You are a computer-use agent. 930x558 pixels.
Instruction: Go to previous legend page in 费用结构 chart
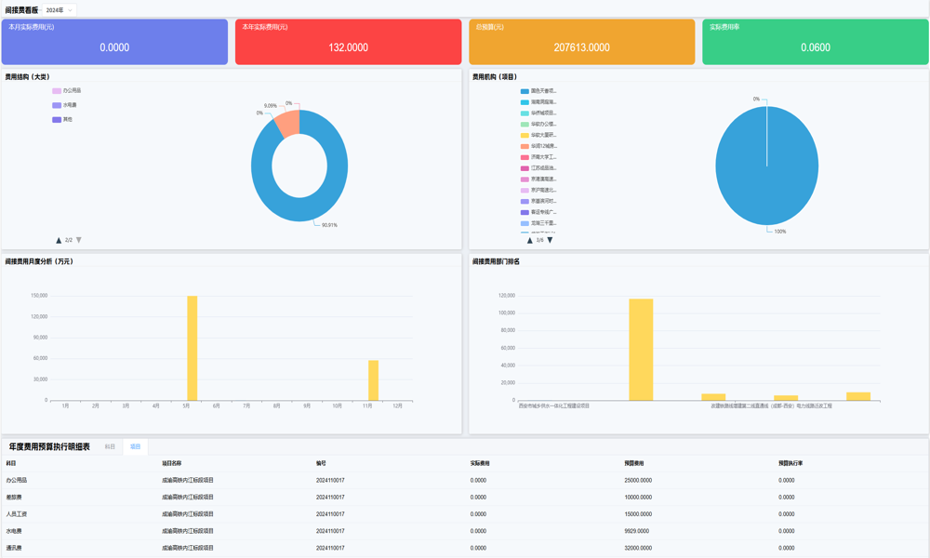(59, 240)
